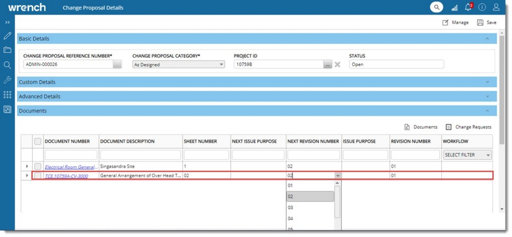Check the Electrical Room General row checkbox
This screenshot has width=512, height=237.
(x=38, y=166)
